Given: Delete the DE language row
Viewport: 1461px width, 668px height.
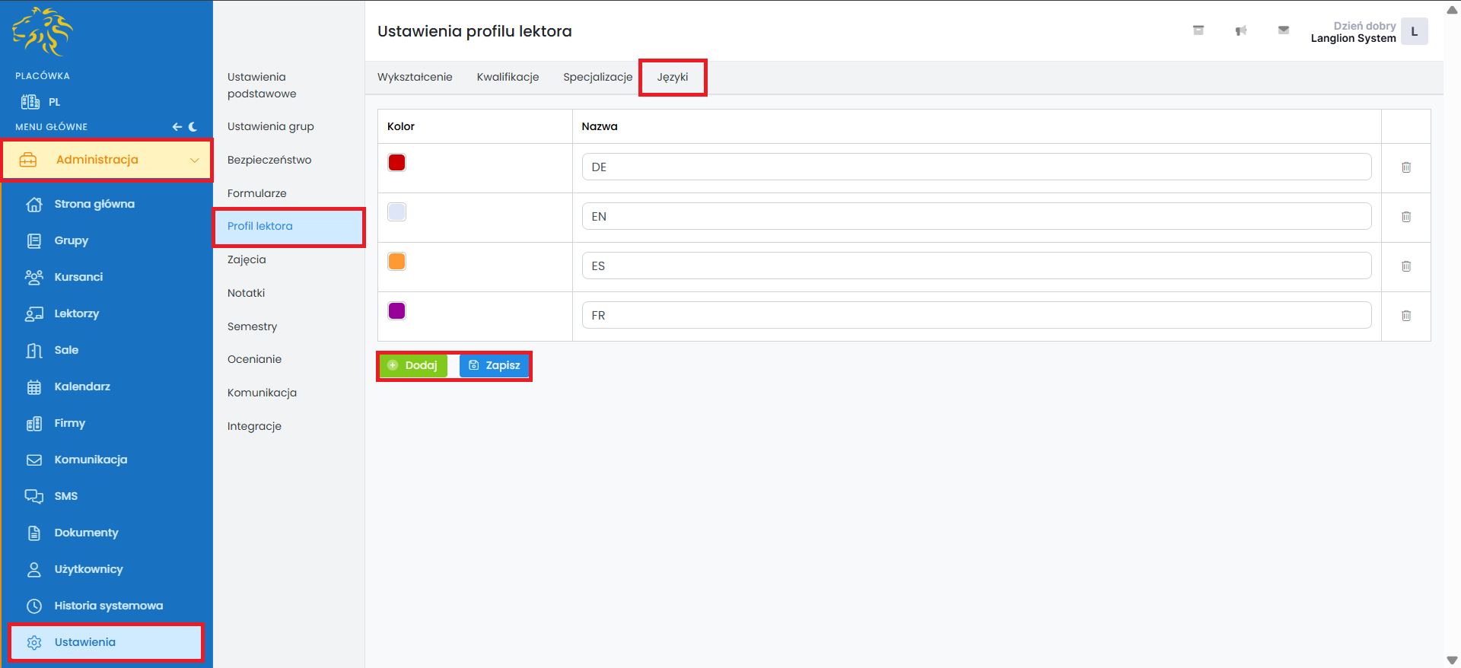Looking at the screenshot, I should (x=1405, y=167).
